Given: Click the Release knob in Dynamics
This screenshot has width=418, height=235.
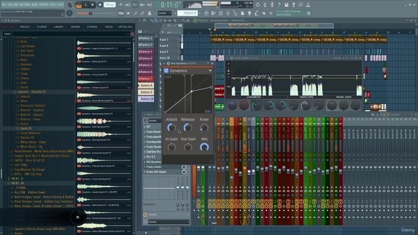Looking at the screenshot, I should click(187, 127).
